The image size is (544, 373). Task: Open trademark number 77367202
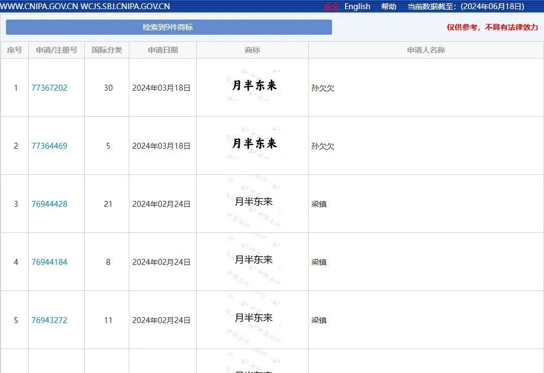coord(49,88)
